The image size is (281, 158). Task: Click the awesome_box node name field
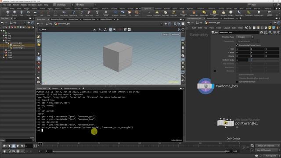click(239, 32)
